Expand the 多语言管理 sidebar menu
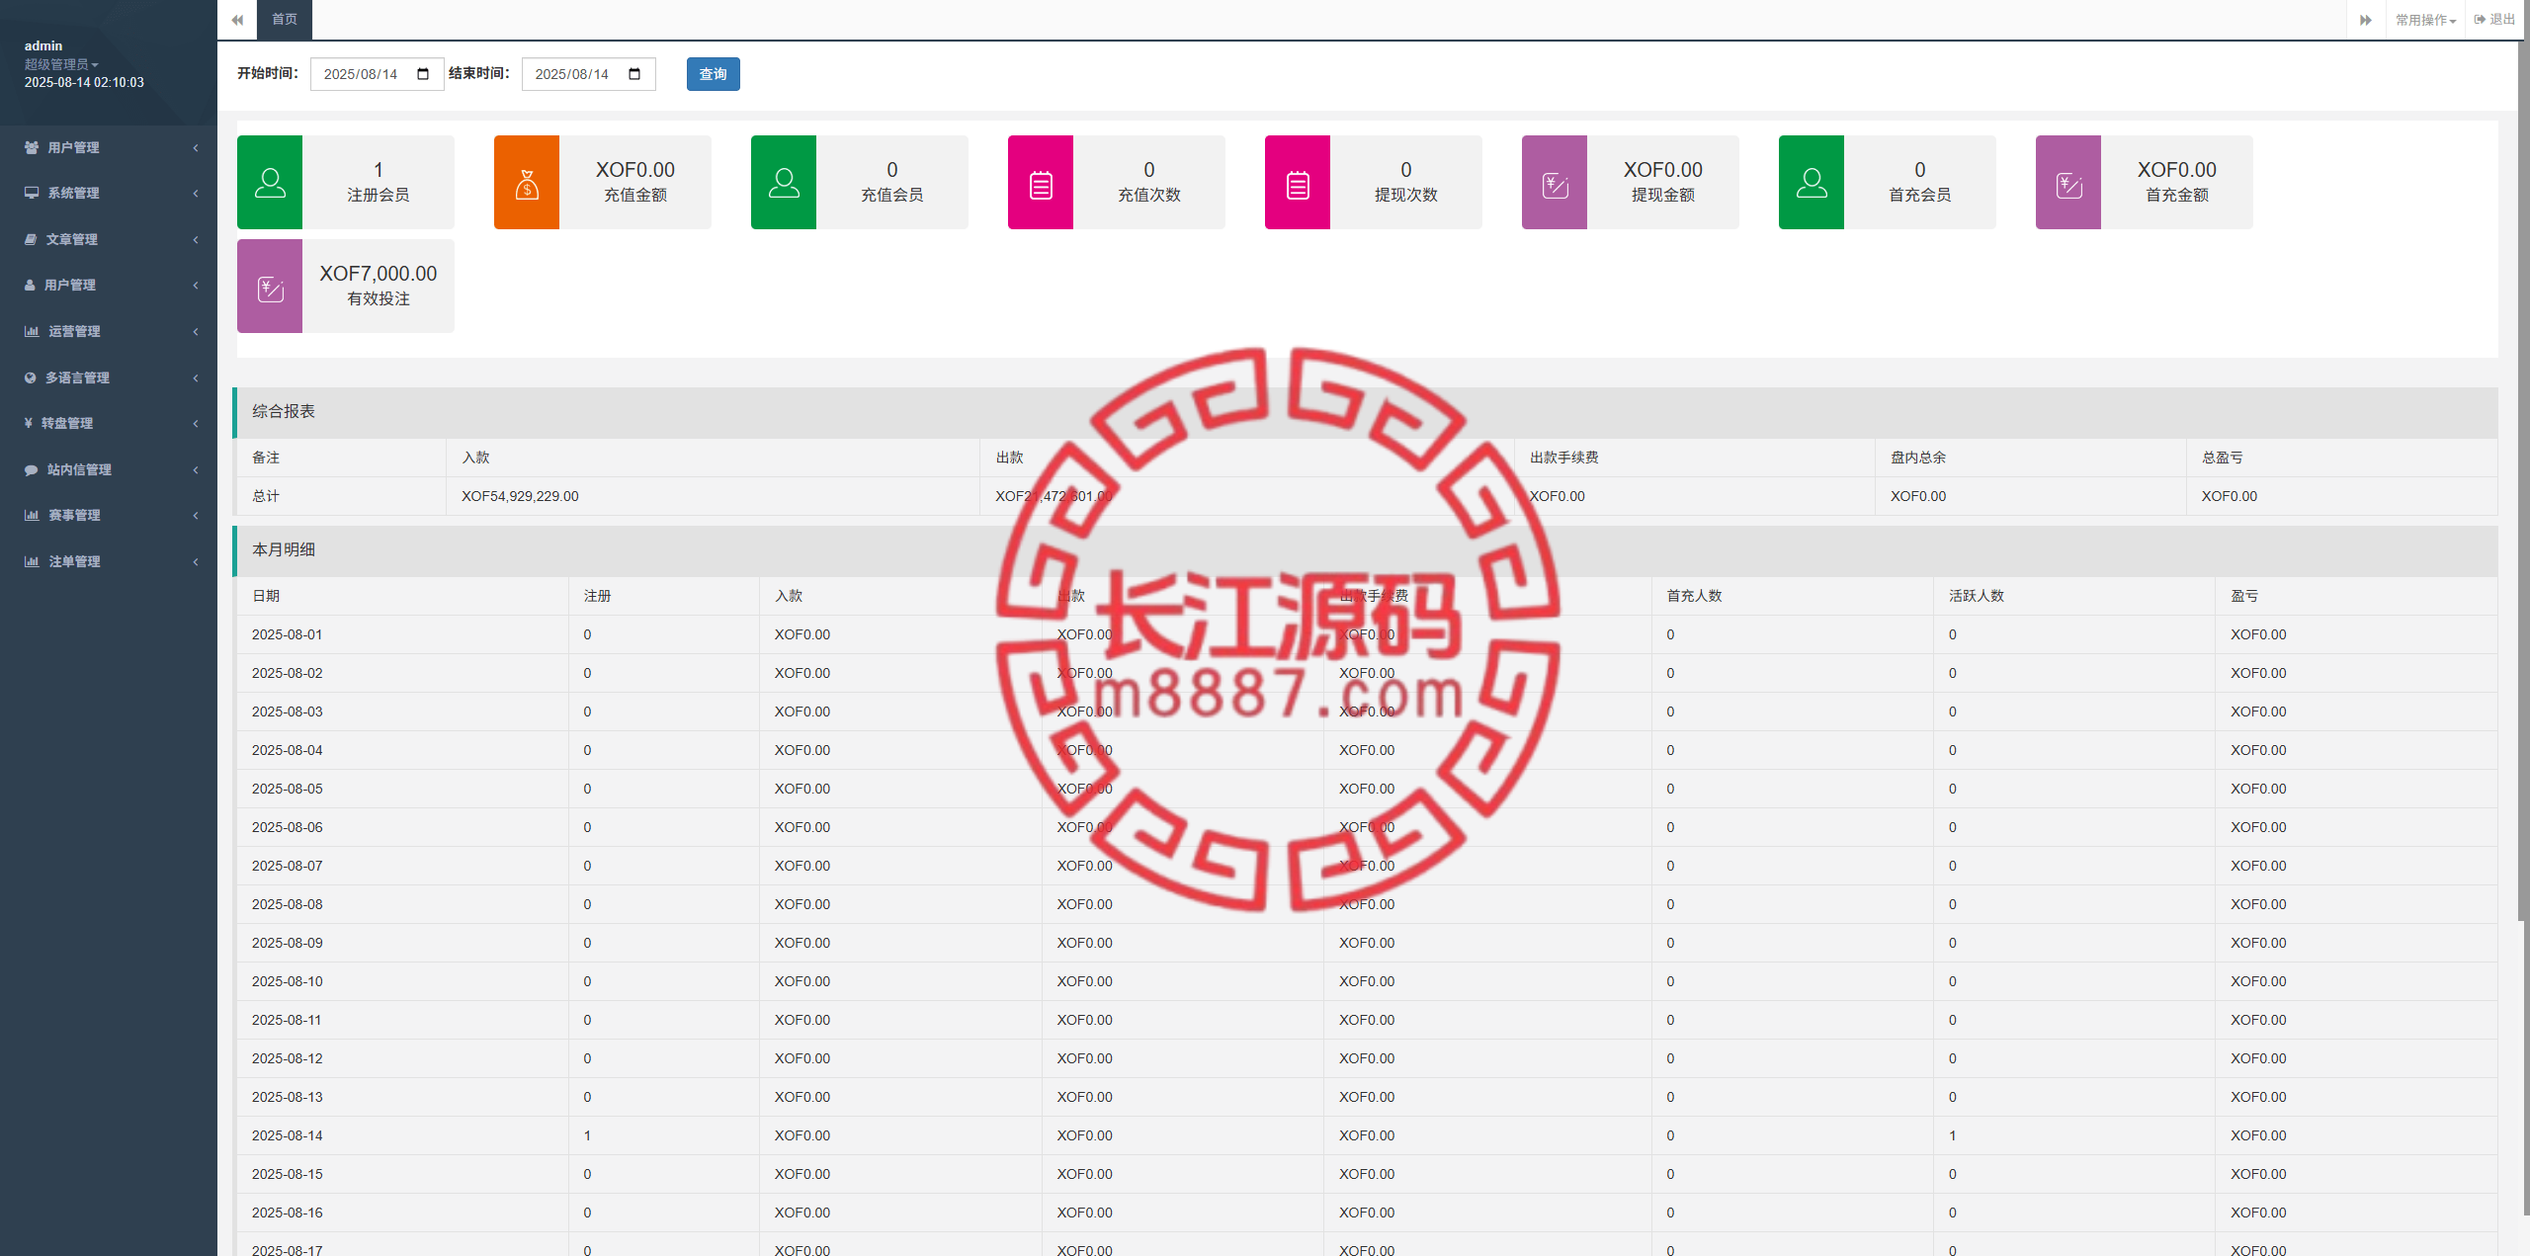This screenshot has height=1256, width=2530. pyautogui.click(x=109, y=377)
